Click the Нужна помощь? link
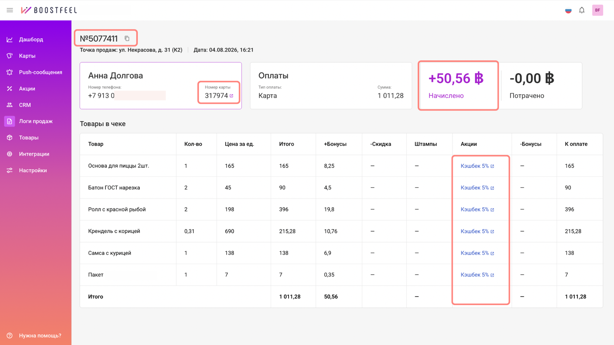This screenshot has height=345, width=614. [40, 335]
